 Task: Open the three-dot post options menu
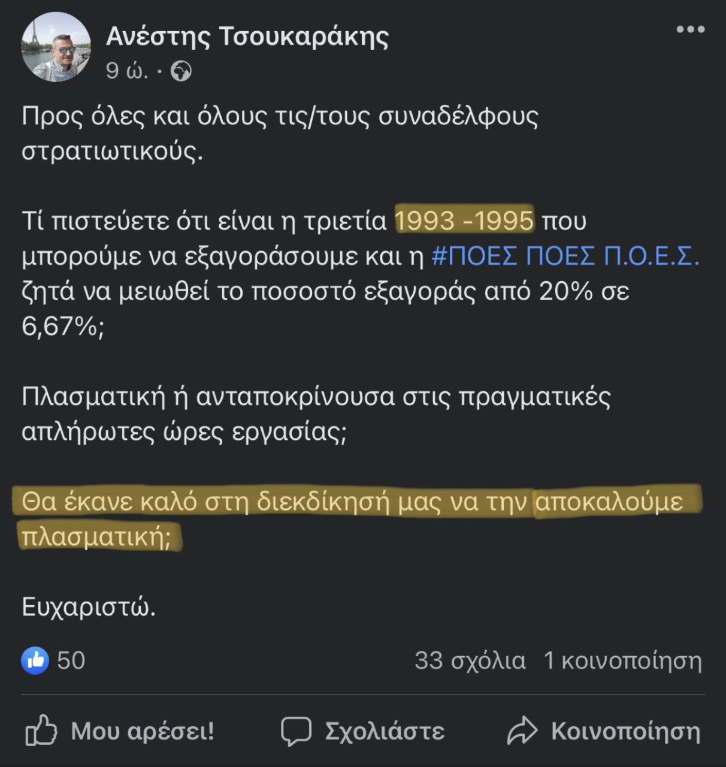(690, 29)
